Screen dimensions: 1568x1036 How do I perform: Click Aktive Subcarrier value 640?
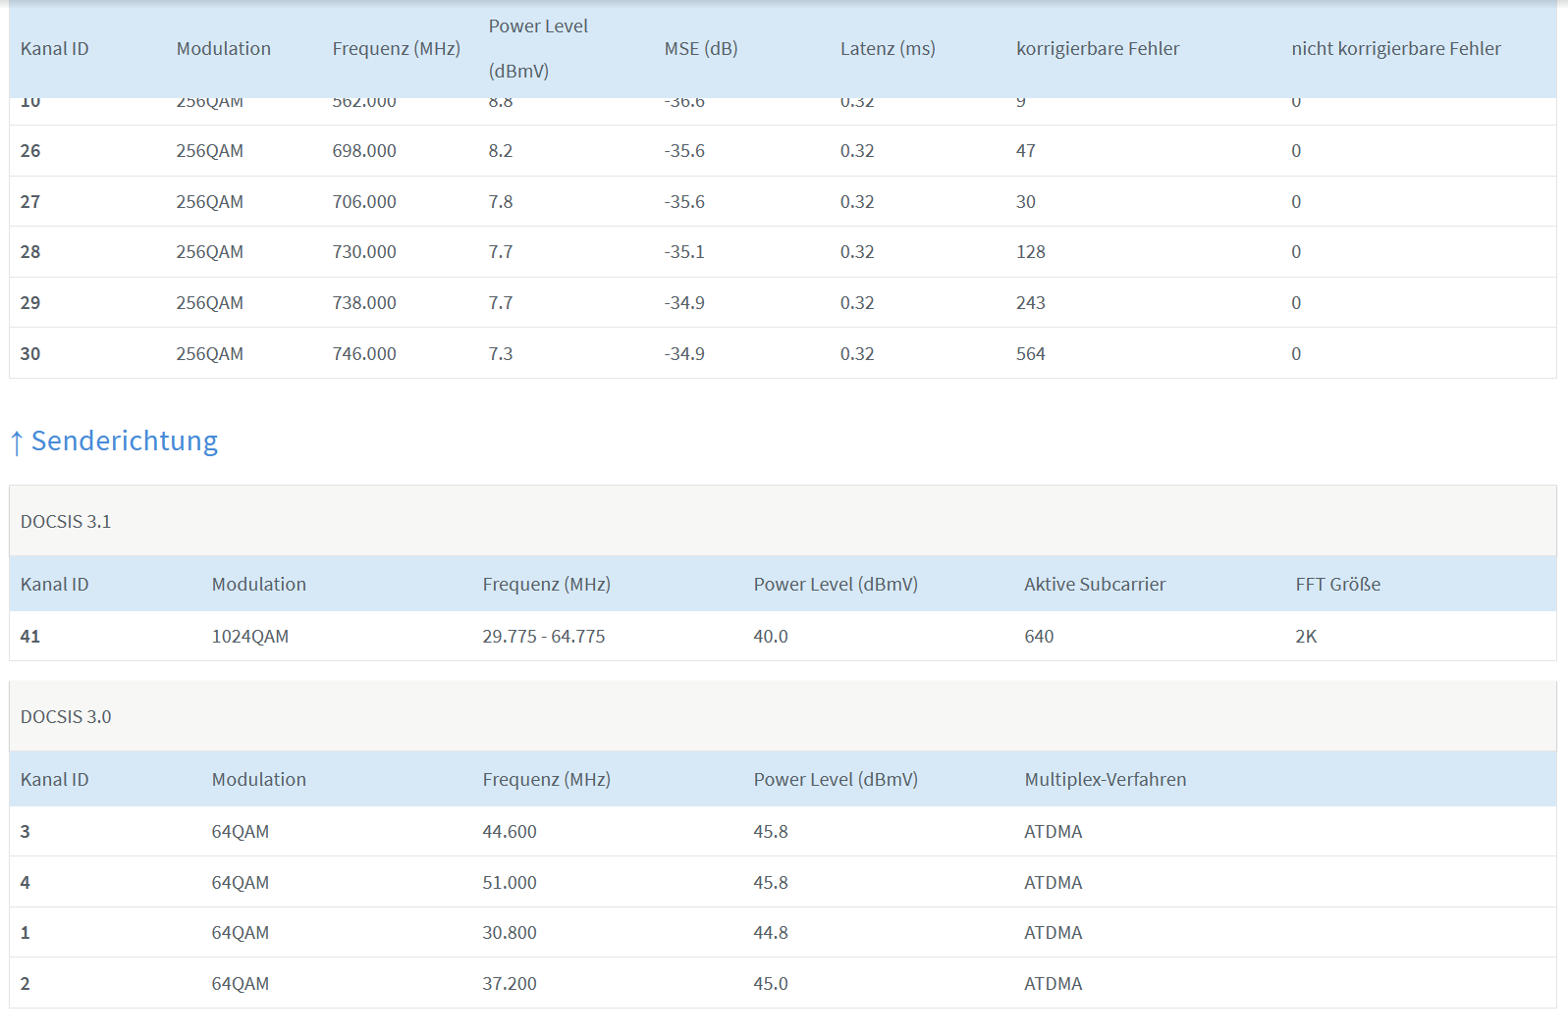1039,637
